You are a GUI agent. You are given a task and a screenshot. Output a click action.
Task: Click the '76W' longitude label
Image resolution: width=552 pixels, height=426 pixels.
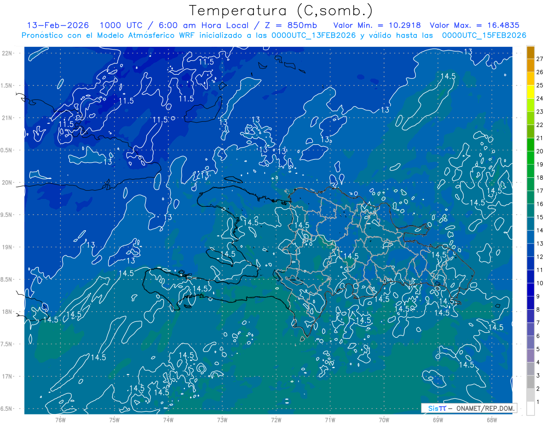click(60, 420)
